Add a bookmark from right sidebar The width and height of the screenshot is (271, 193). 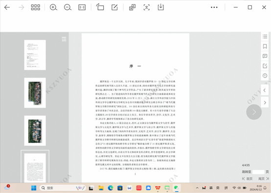[265, 46]
